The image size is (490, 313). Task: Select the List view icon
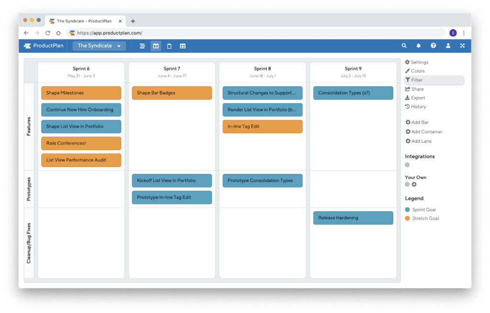coord(142,46)
